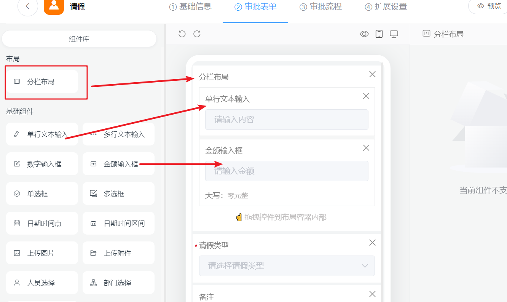
Task: Switch to desktop monitor view icon
Action: (x=394, y=34)
